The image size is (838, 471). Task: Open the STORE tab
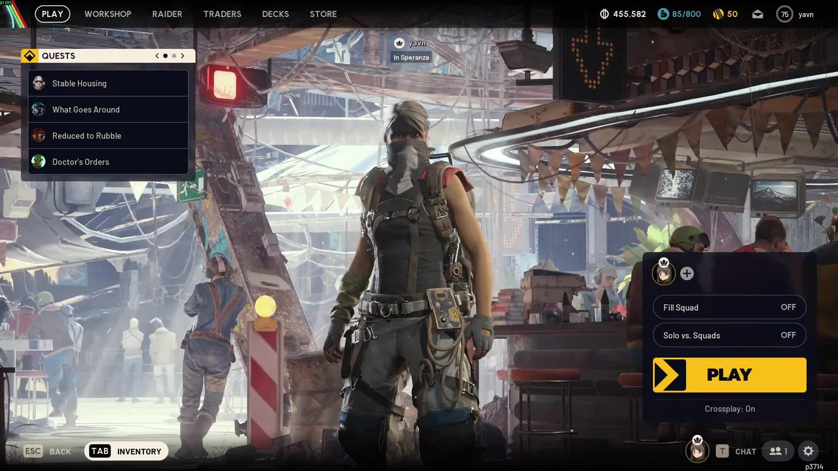point(323,14)
